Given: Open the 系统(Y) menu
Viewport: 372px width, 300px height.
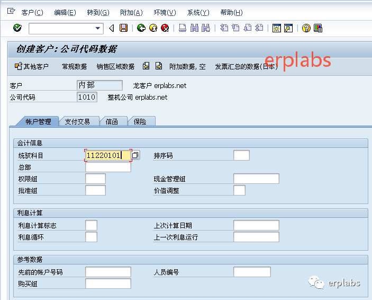Looking at the screenshot, I should pyautogui.click(x=198, y=12).
